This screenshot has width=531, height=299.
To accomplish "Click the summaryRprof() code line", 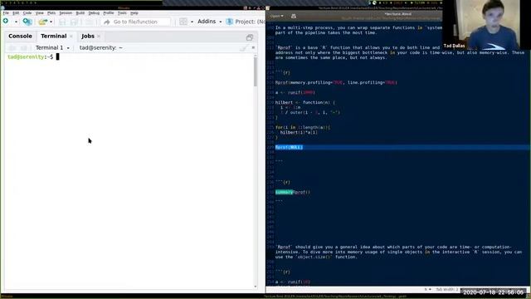I will pyautogui.click(x=293, y=192).
